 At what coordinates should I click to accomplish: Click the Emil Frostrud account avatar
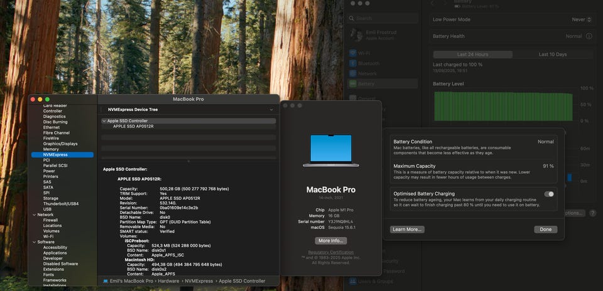coord(356,35)
